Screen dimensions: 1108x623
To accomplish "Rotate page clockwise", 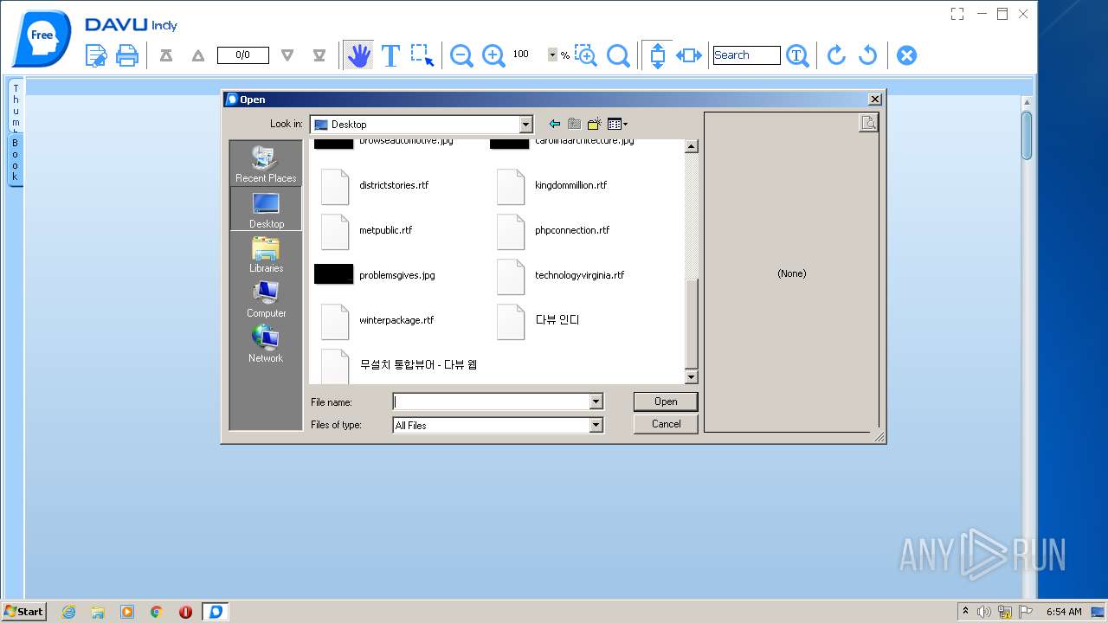I will point(835,55).
